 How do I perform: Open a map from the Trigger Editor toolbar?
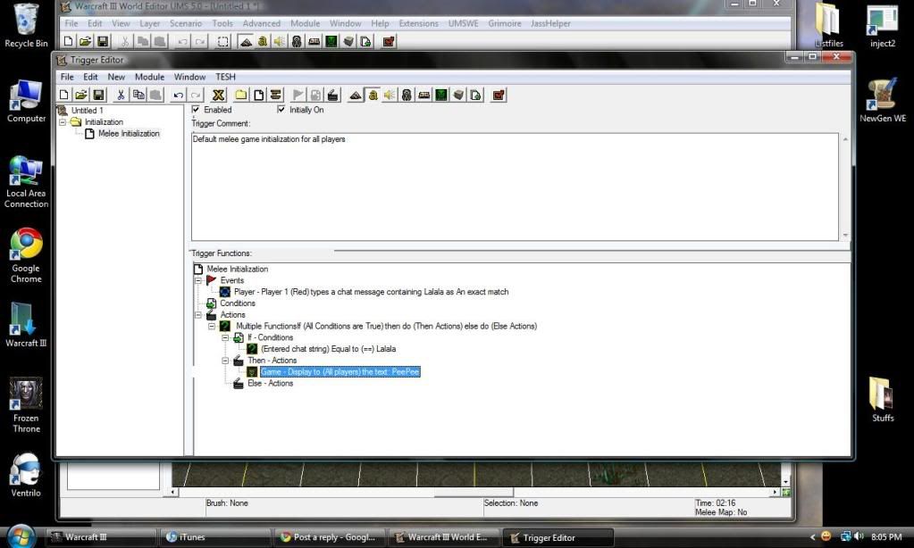pos(81,95)
